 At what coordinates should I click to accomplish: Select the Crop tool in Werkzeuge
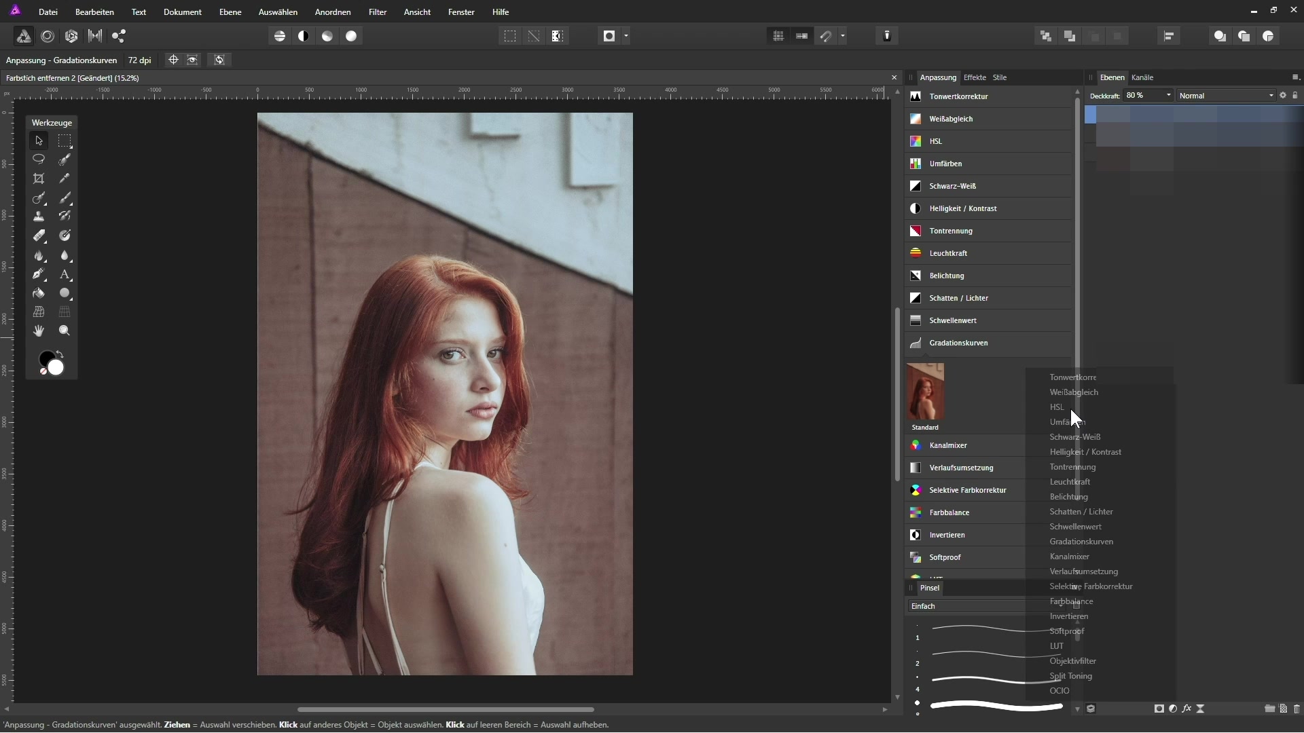tap(39, 179)
